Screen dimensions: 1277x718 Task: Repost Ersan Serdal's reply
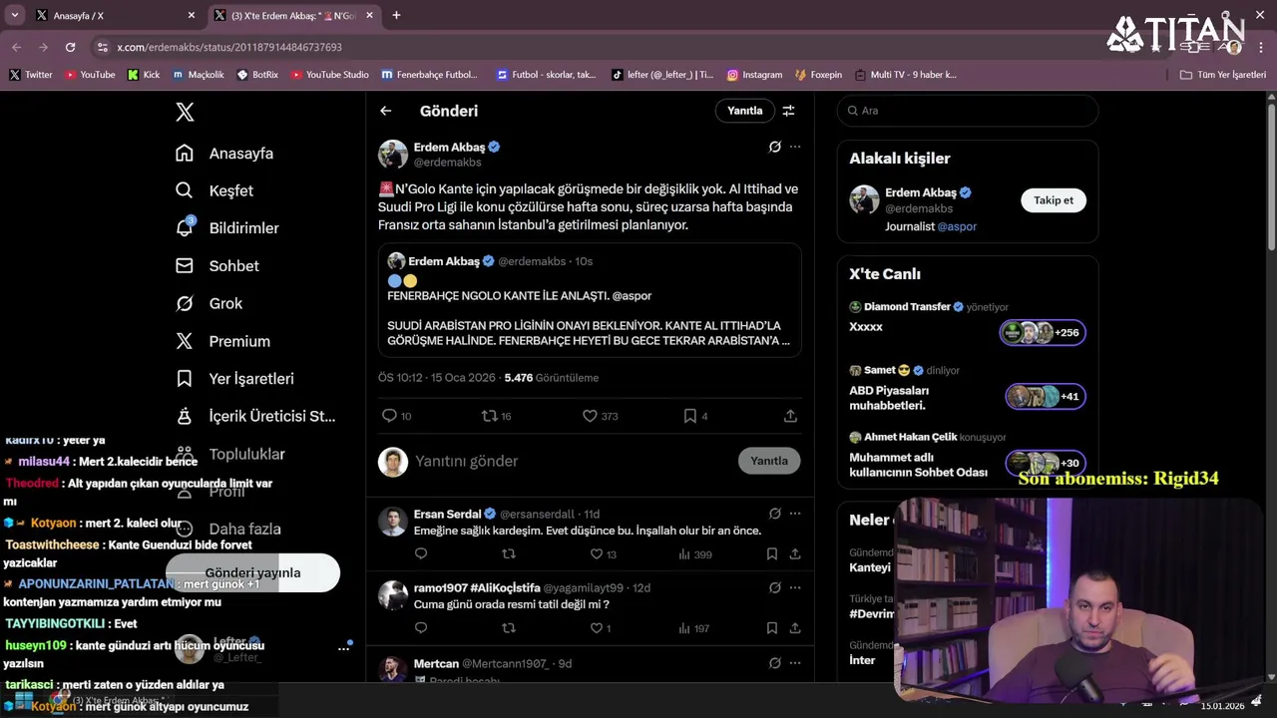click(509, 553)
